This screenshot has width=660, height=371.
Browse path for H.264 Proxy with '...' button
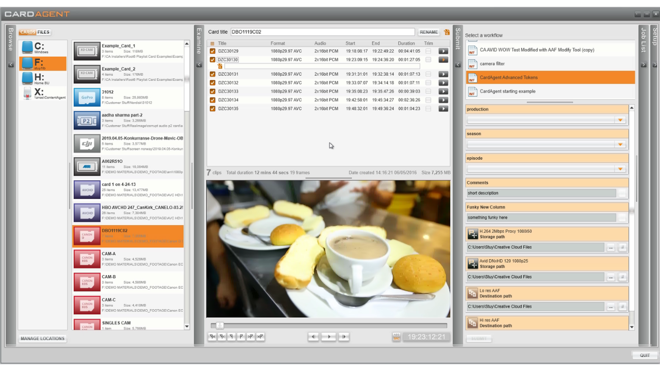(611, 247)
